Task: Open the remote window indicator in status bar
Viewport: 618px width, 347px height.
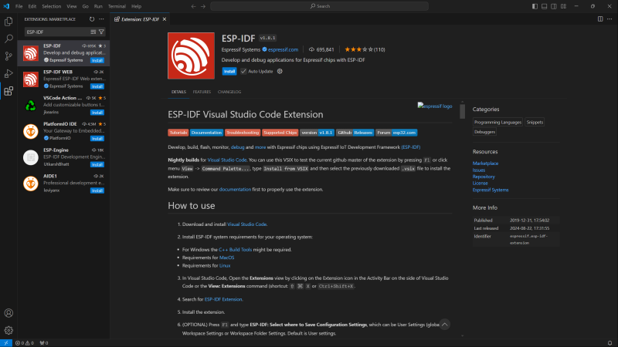Action: pyautogui.click(x=6, y=343)
